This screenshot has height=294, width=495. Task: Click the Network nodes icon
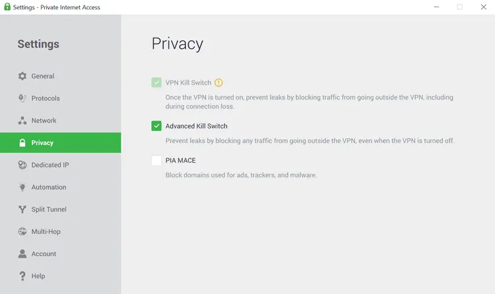pyautogui.click(x=22, y=121)
